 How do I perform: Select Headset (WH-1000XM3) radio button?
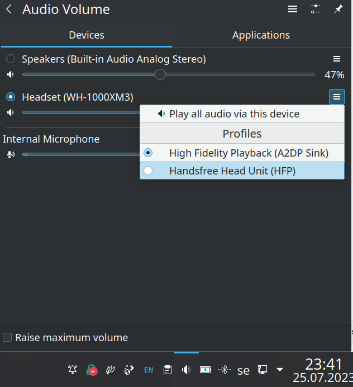tap(11, 97)
